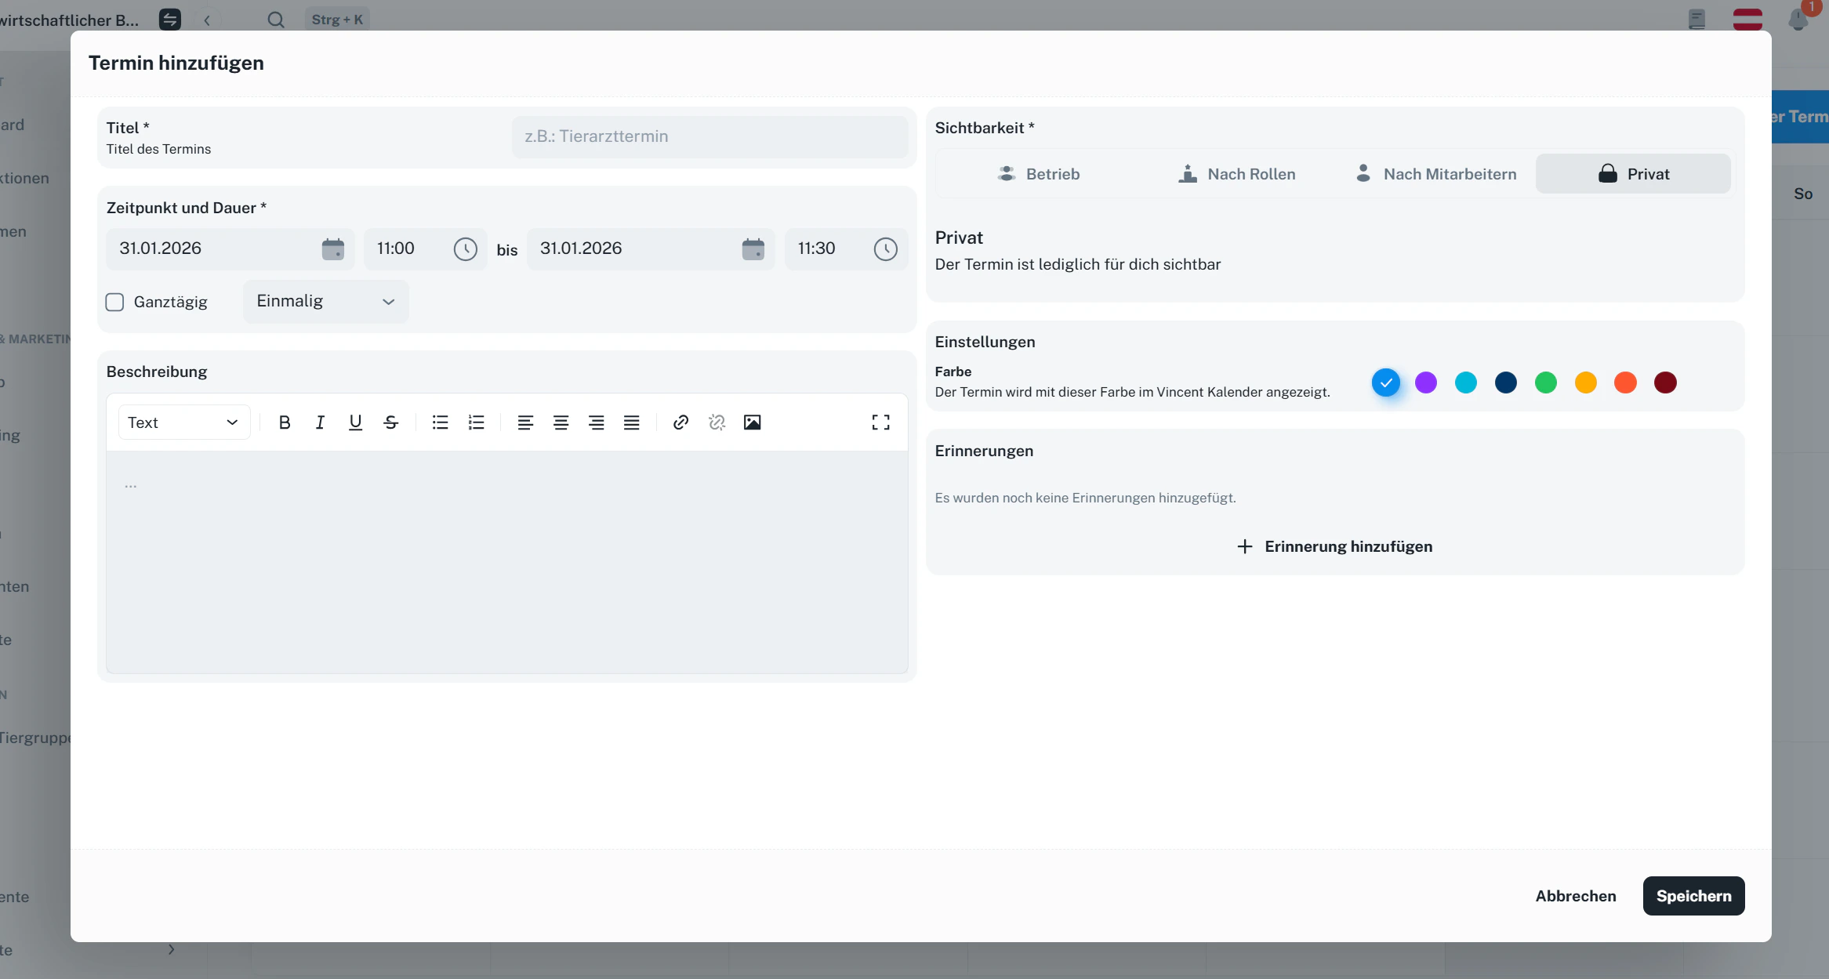Choose the Privat visibility tab
1829x979 pixels.
(1633, 174)
